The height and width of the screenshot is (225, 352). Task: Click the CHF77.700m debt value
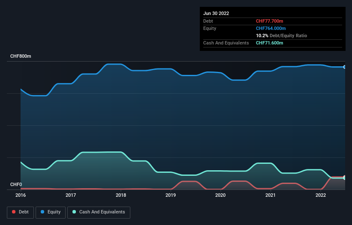pyautogui.click(x=269, y=21)
